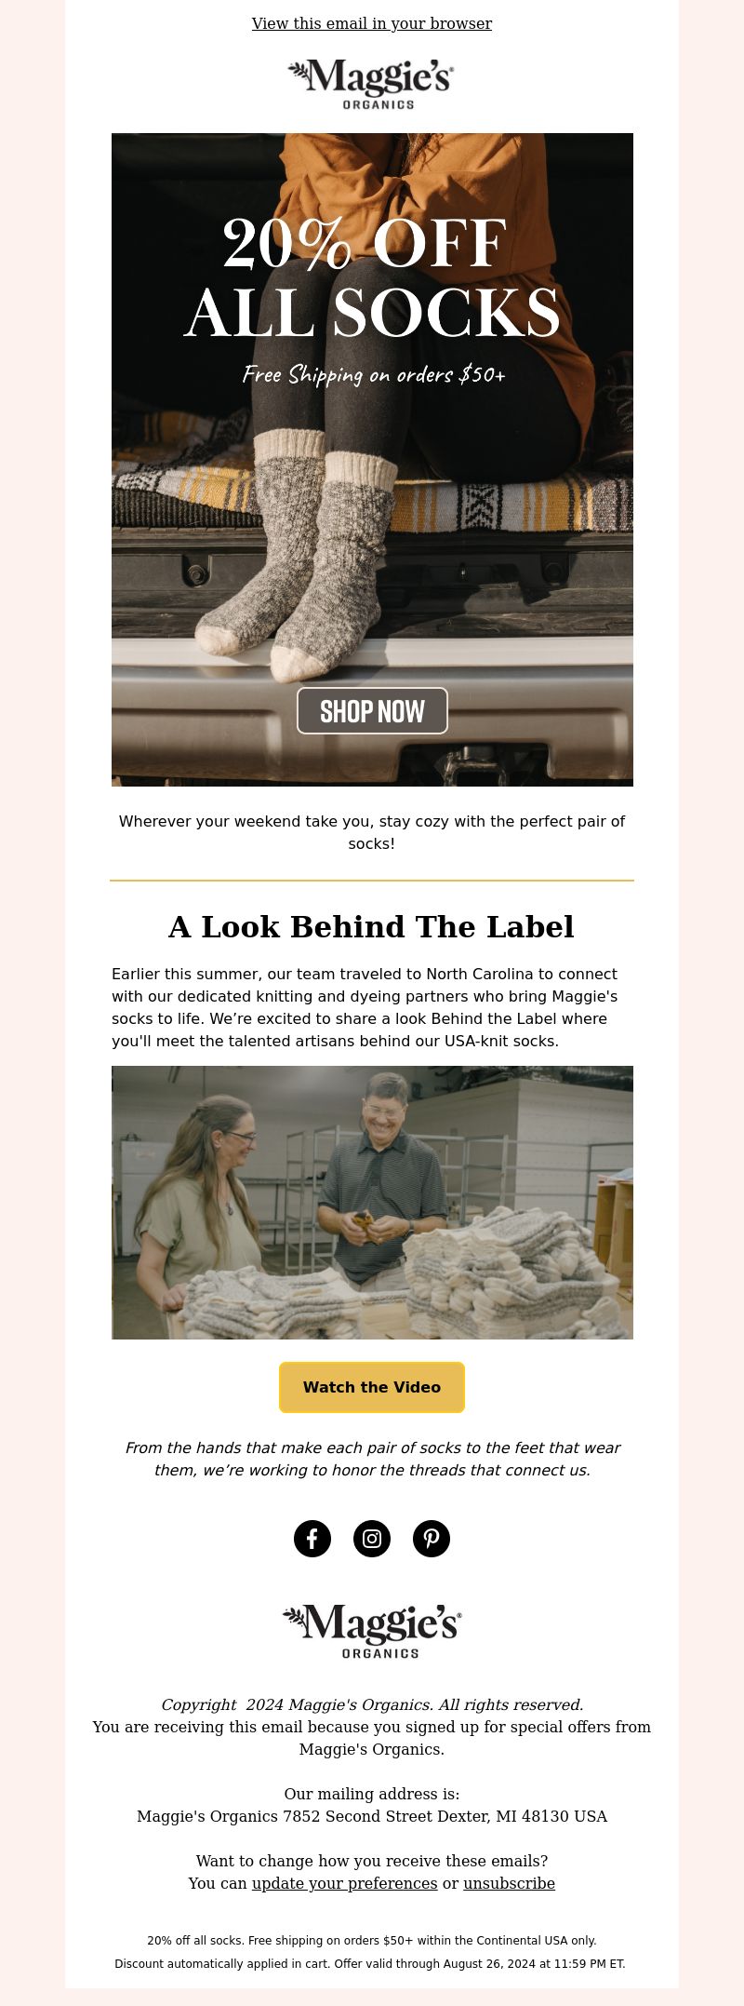The width and height of the screenshot is (744, 2006).
Task: Click the copyright 2024 notice text
Action: [372, 1704]
